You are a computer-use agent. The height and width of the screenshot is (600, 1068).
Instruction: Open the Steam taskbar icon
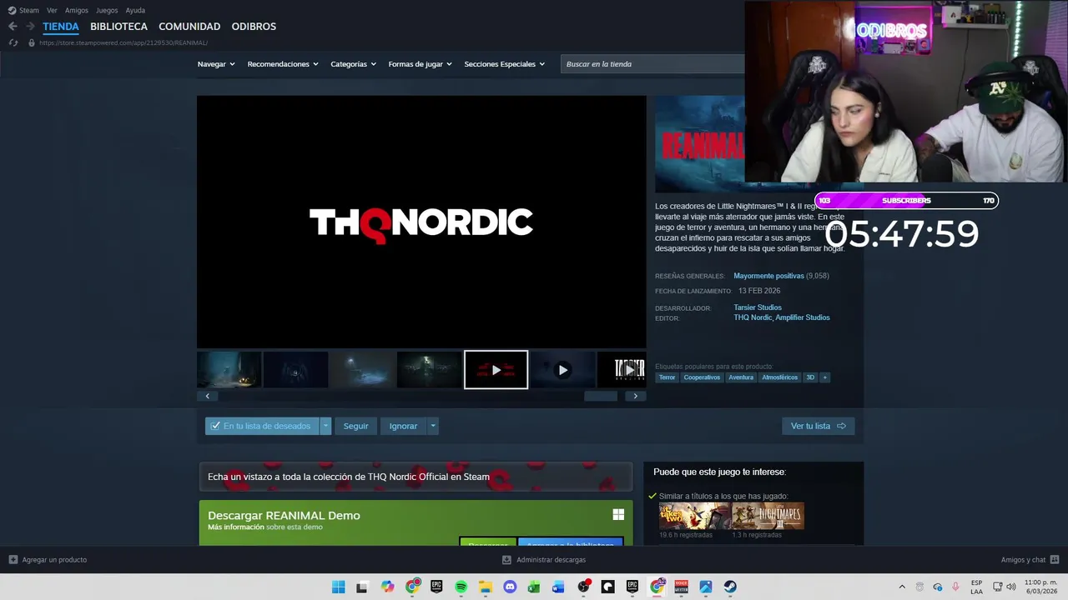click(730, 587)
